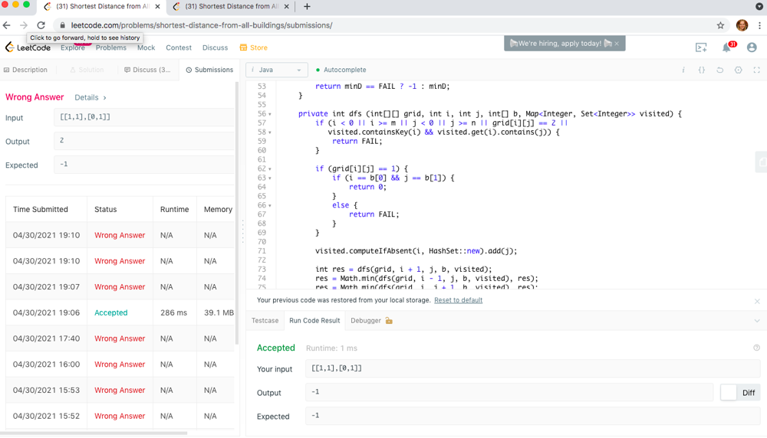This screenshot has height=438, width=767.
Task: Open the user profile avatar menu
Action: click(752, 47)
